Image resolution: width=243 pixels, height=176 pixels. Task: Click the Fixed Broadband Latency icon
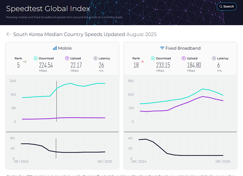214,58
